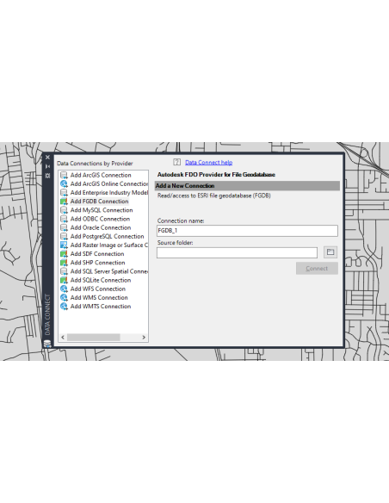Viewport: 389px width, 503px height.
Task: Click the help question mark icon
Action: point(177,162)
